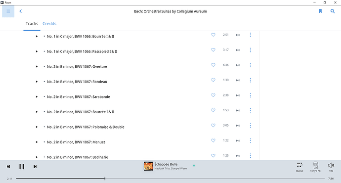Open bookmarks icon in the header
The width and height of the screenshot is (341, 183).
[320, 11]
